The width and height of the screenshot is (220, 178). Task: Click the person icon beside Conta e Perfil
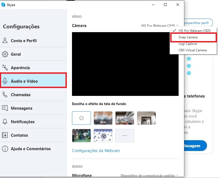(x=5, y=41)
